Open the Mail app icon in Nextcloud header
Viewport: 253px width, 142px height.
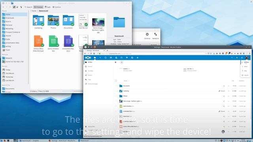click(111, 58)
